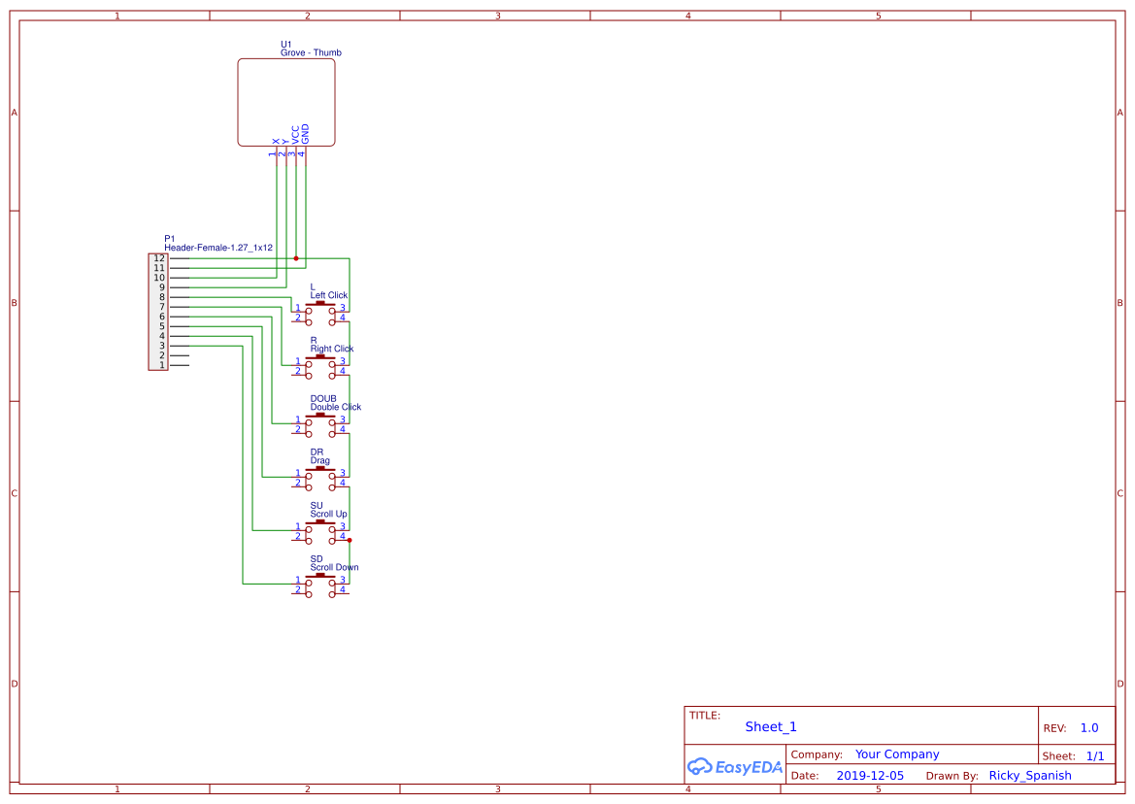Click the revision value 1.0

[1088, 727]
